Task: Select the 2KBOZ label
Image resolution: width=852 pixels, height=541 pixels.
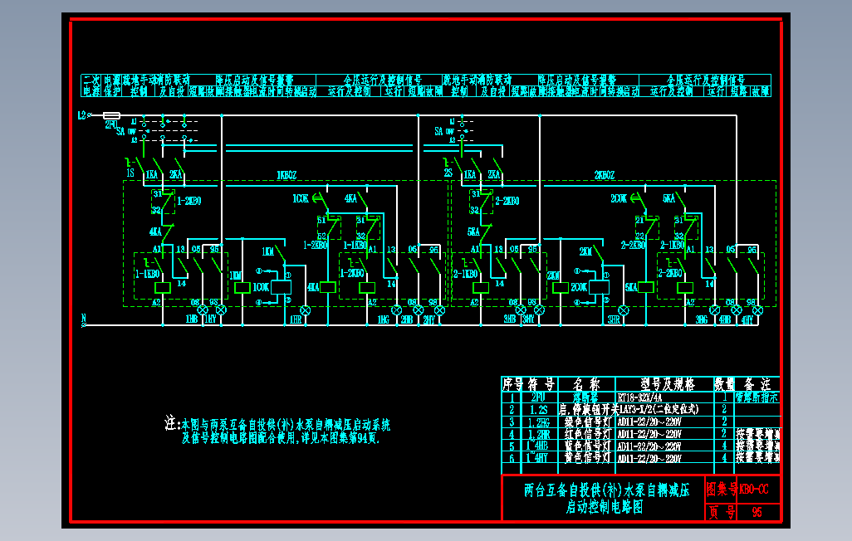Action: point(605,175)
